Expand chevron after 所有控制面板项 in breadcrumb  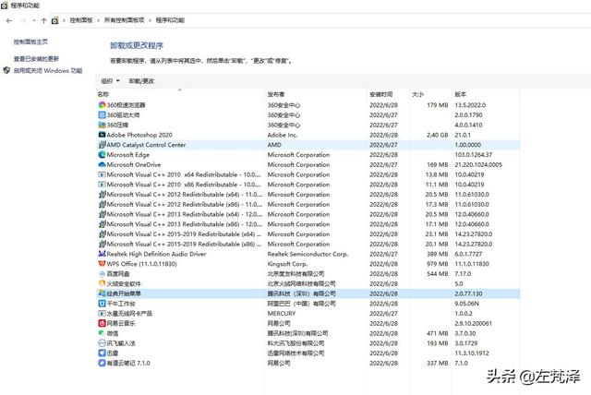point(150,20)
